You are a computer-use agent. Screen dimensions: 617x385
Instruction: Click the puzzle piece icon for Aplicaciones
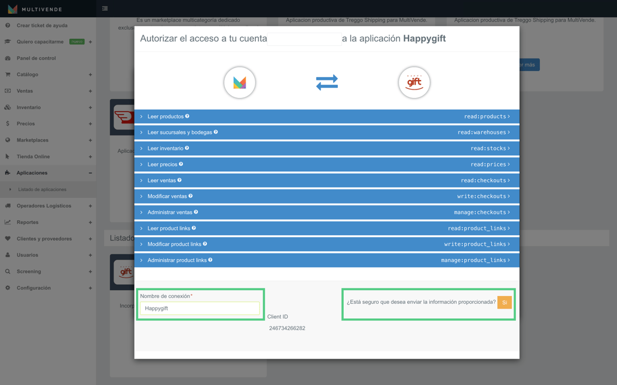point(8,173)
